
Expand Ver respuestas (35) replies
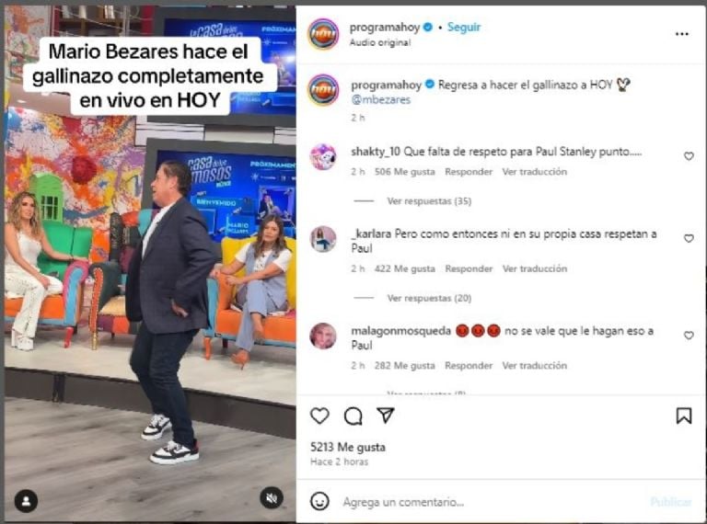[429, 200]
